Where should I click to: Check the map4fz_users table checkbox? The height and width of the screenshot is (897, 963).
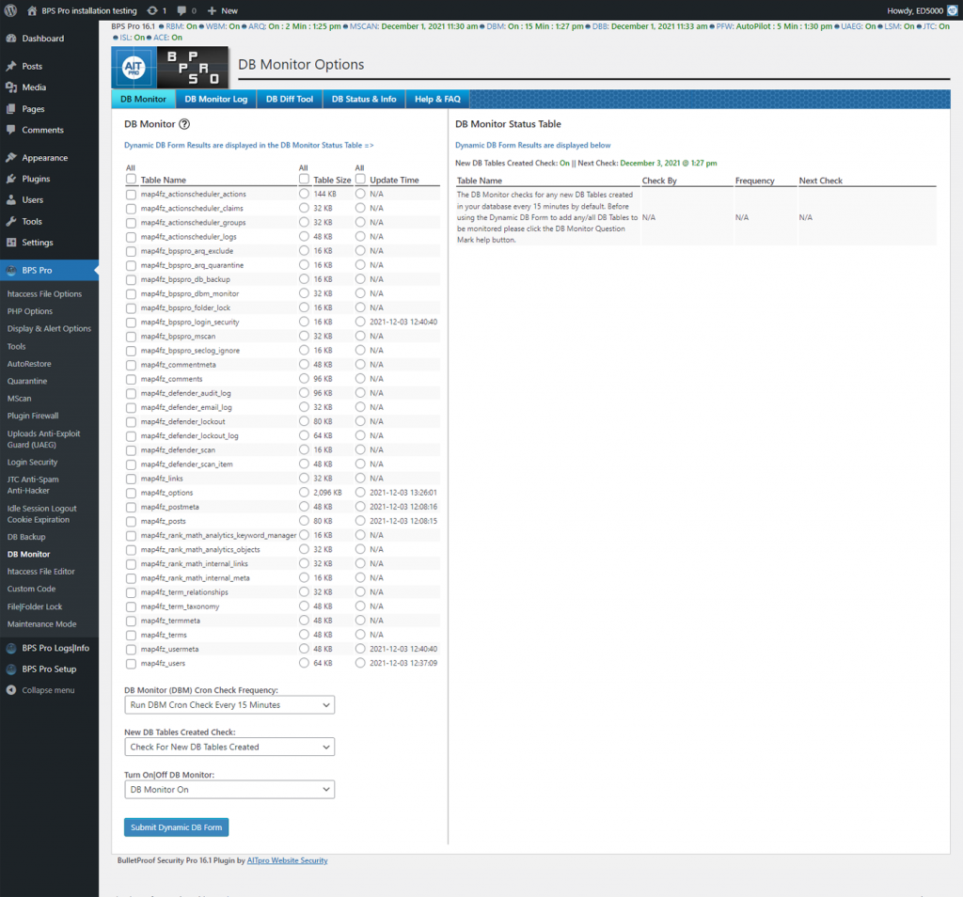click(131, 664)
